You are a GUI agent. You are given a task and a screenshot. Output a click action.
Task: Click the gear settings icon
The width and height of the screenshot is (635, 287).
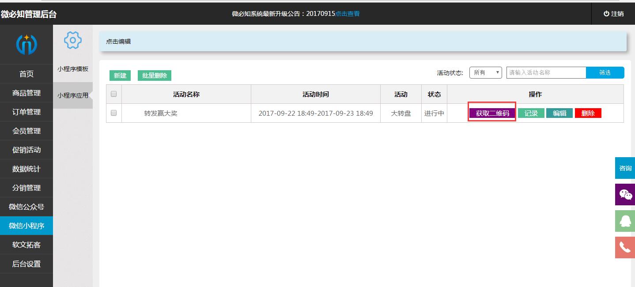pyautogui.click(x=73, y=40)
